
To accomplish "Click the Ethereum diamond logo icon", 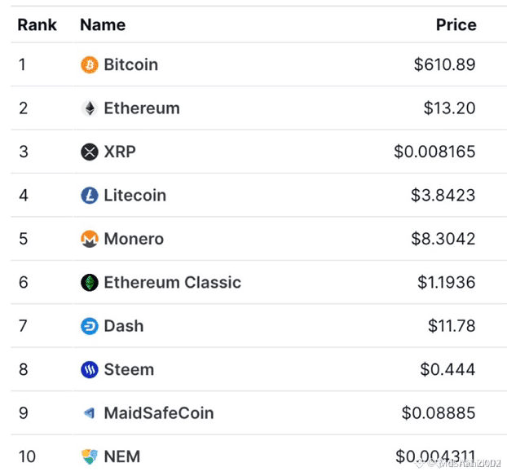I will coord(90,108).
